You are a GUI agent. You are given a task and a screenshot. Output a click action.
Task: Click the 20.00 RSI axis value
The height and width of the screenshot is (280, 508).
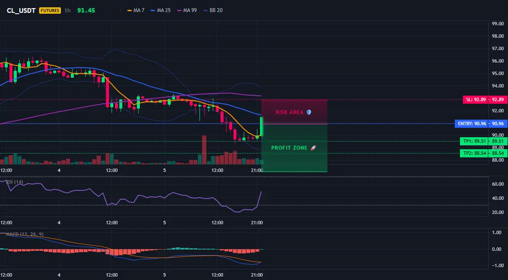[498, 212]
